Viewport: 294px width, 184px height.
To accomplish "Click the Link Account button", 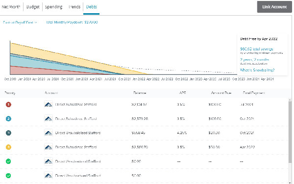I will coord(274,7).
